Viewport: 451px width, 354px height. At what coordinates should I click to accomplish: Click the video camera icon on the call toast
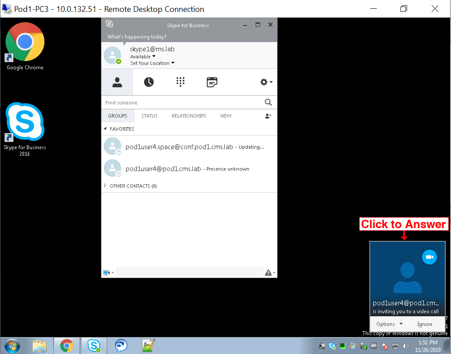429,257
